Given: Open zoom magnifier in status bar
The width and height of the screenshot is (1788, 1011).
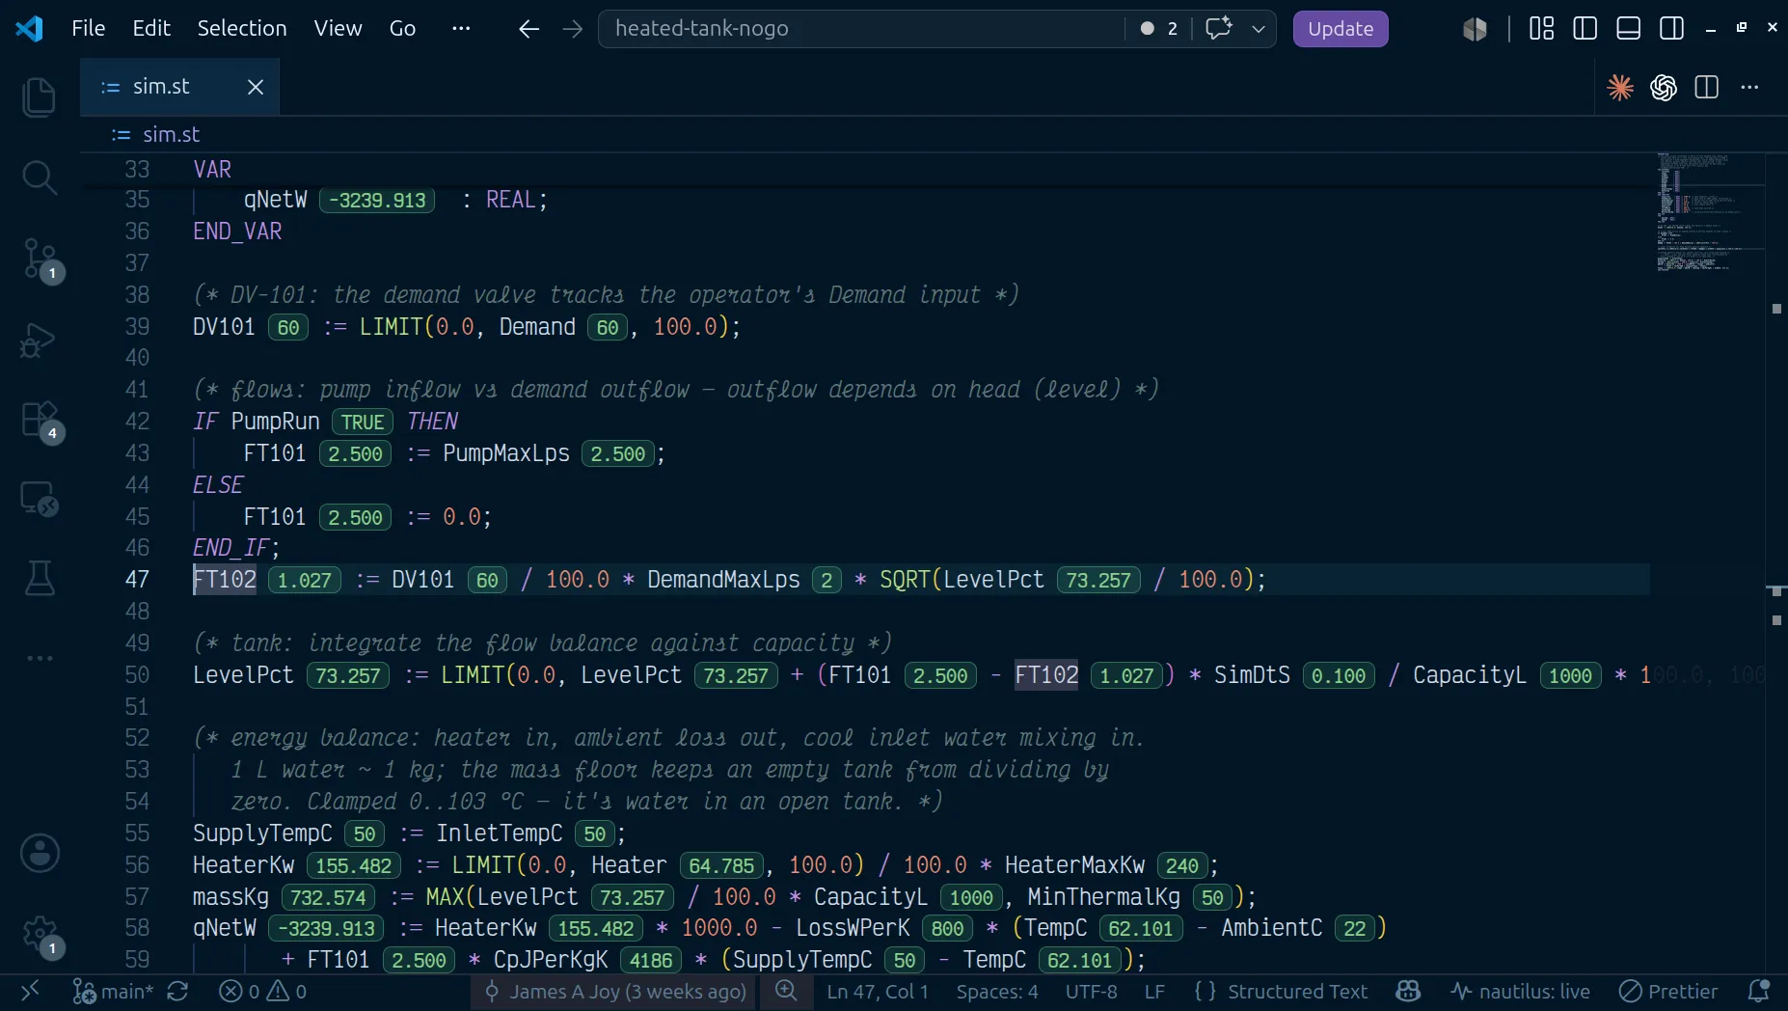Looking at the screenshot, I should coord(787,991).
